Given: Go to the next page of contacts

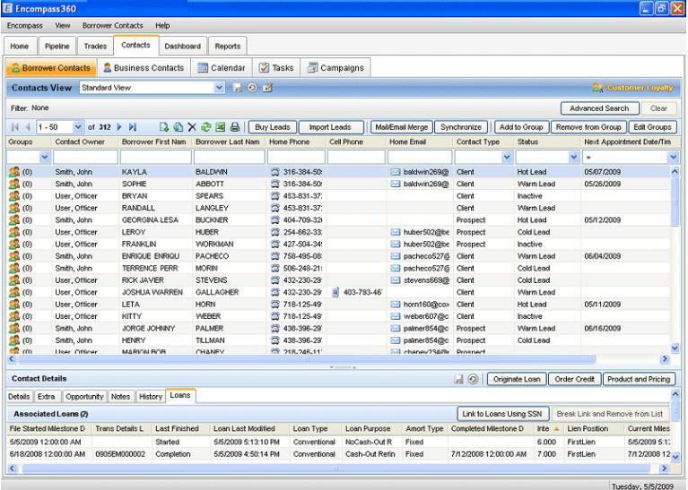Looking at the screenshot, I should coord(119,127).
